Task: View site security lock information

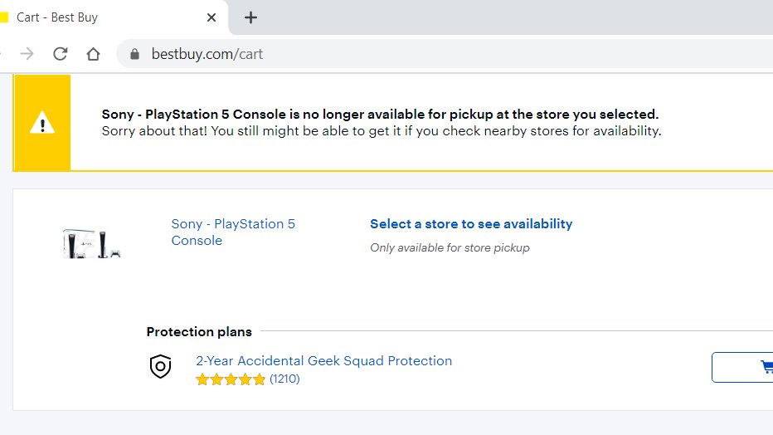Action: pyautogui.click(x=134, y=54)
